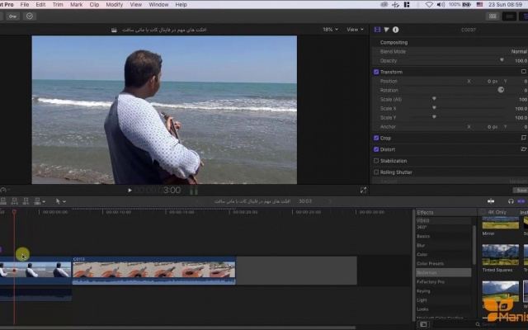Image resolution: width=528 pixels, height=330 pixels.
Task: Adjust the Scale (All) slider handle
Action: [434, 99]
